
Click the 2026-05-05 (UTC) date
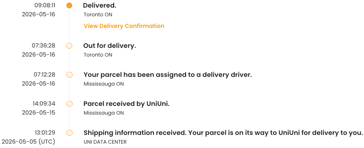[28, 141]
